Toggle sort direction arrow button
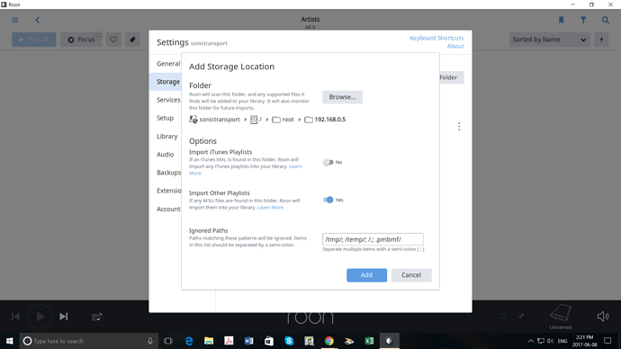 tap(601, 40)
